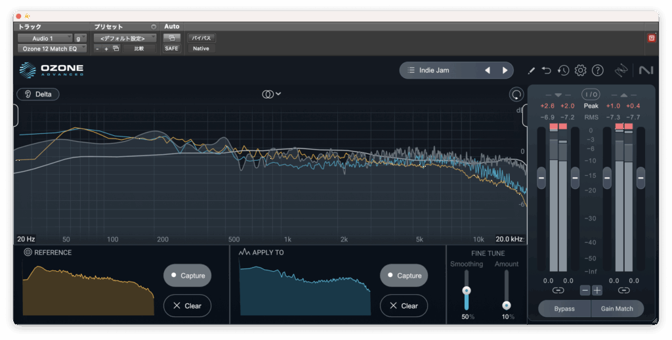672x340 pixels.
Task: Enable Gain Match
Action: [617, 308]
